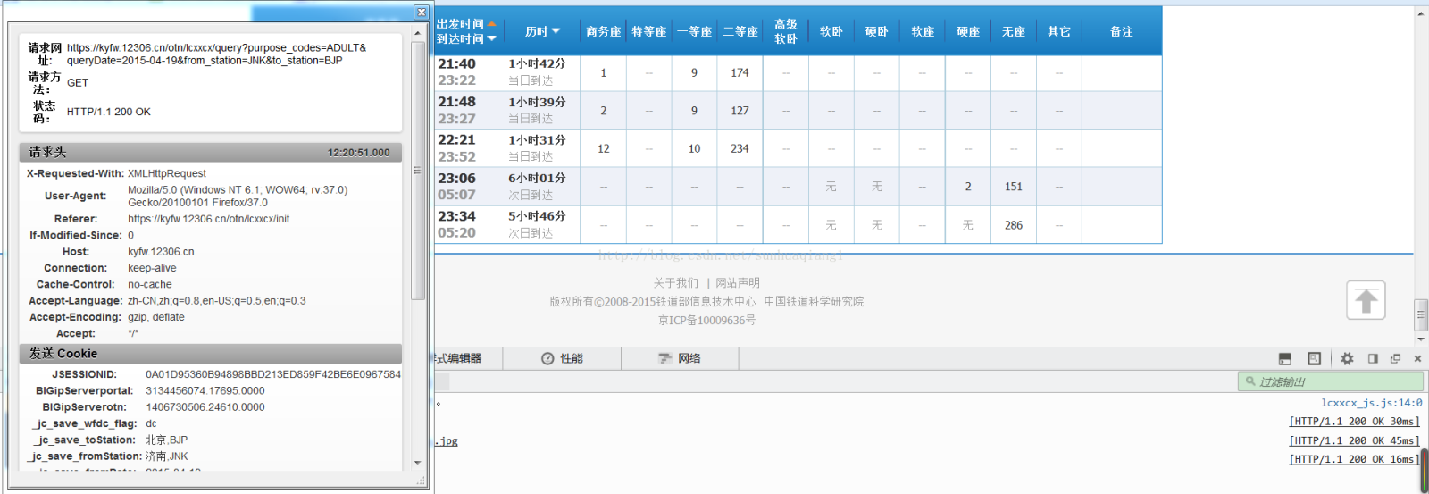Open the HTTP/1.1 200 OK 16ms entry
The image size is (1429, 494).
[1354, 459]
